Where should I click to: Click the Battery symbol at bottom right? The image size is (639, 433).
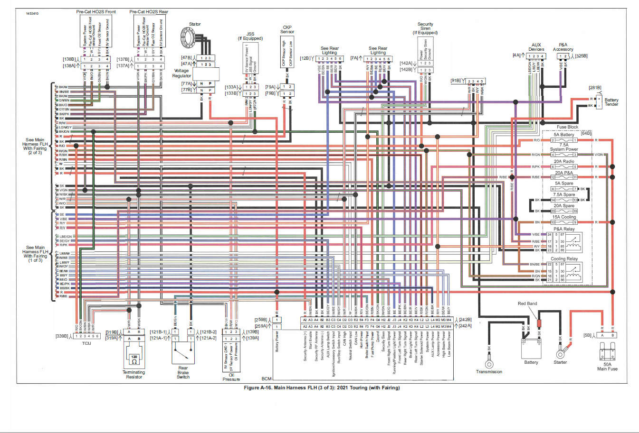click(531, 348)
